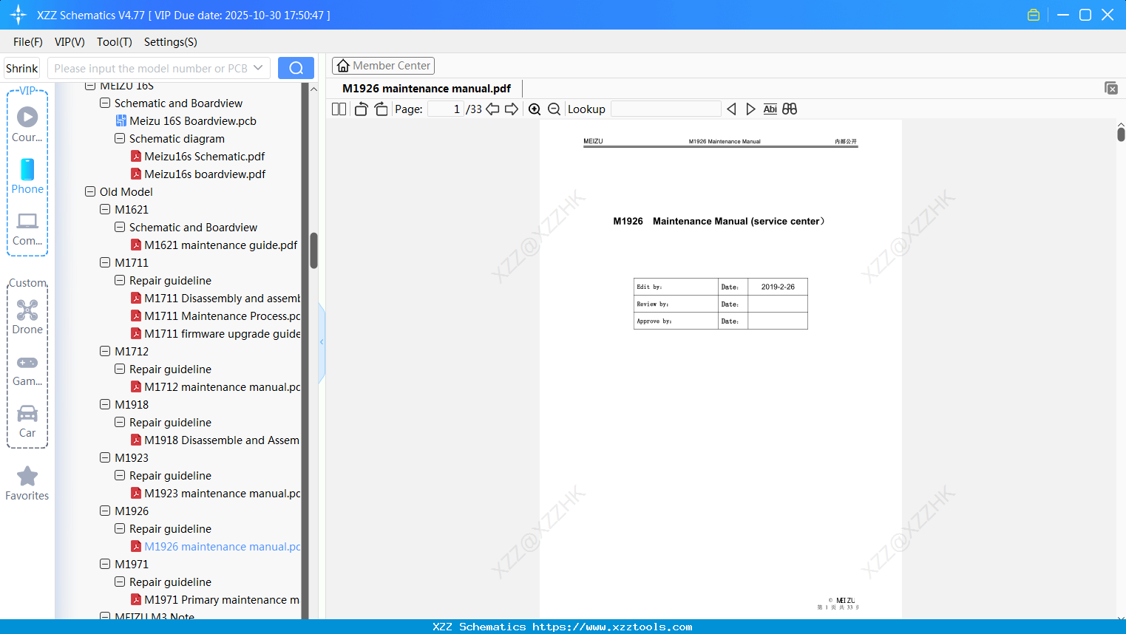Open M1621 maintenance guide.pdf
This screenshot has height=634, width=1126.
point(214,245)
